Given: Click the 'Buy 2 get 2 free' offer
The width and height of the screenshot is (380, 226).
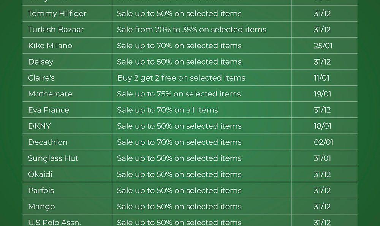Looking at the screenshot, I should click(181, 78).
